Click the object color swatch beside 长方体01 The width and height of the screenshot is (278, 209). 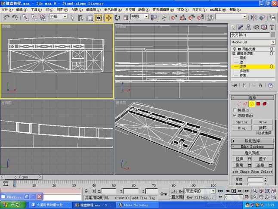point(273,34)
